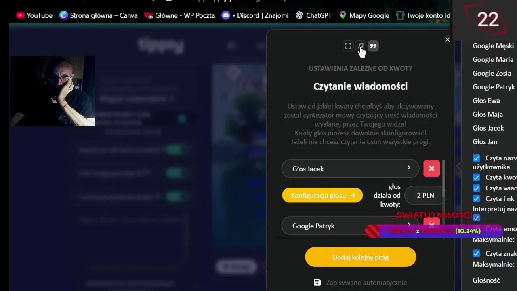Open Discord Znajomi bookmark

click(x=255, y=15)
